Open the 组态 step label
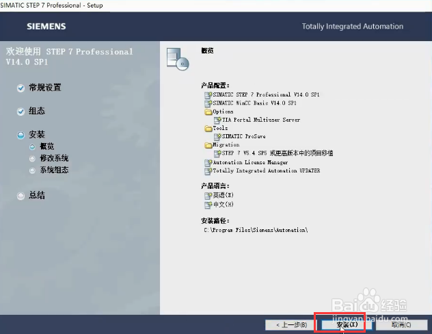 point(37,111)
